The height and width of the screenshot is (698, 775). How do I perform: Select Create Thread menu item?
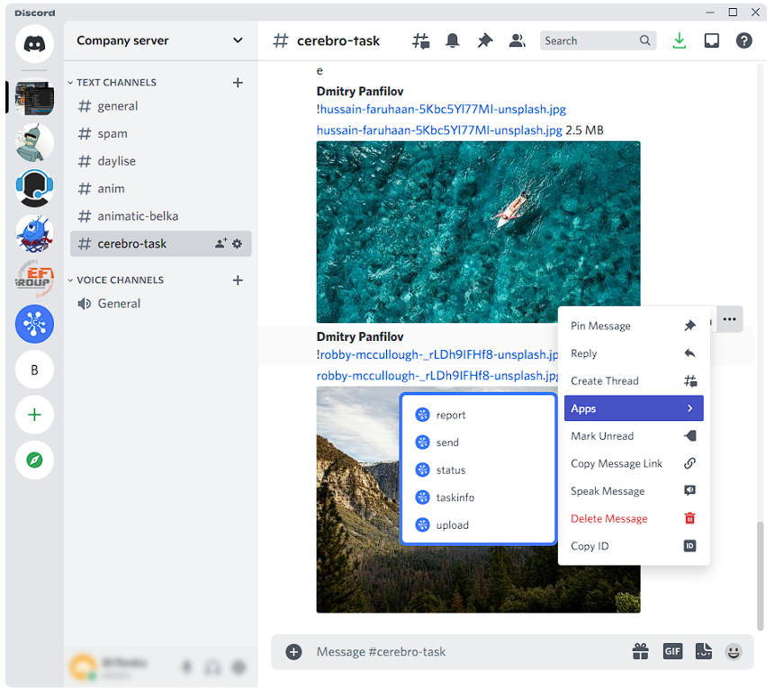pos(634,380)
